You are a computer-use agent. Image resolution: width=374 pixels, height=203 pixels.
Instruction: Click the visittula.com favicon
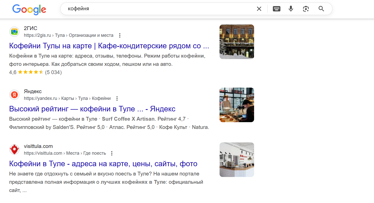click(x=15, y=150)
